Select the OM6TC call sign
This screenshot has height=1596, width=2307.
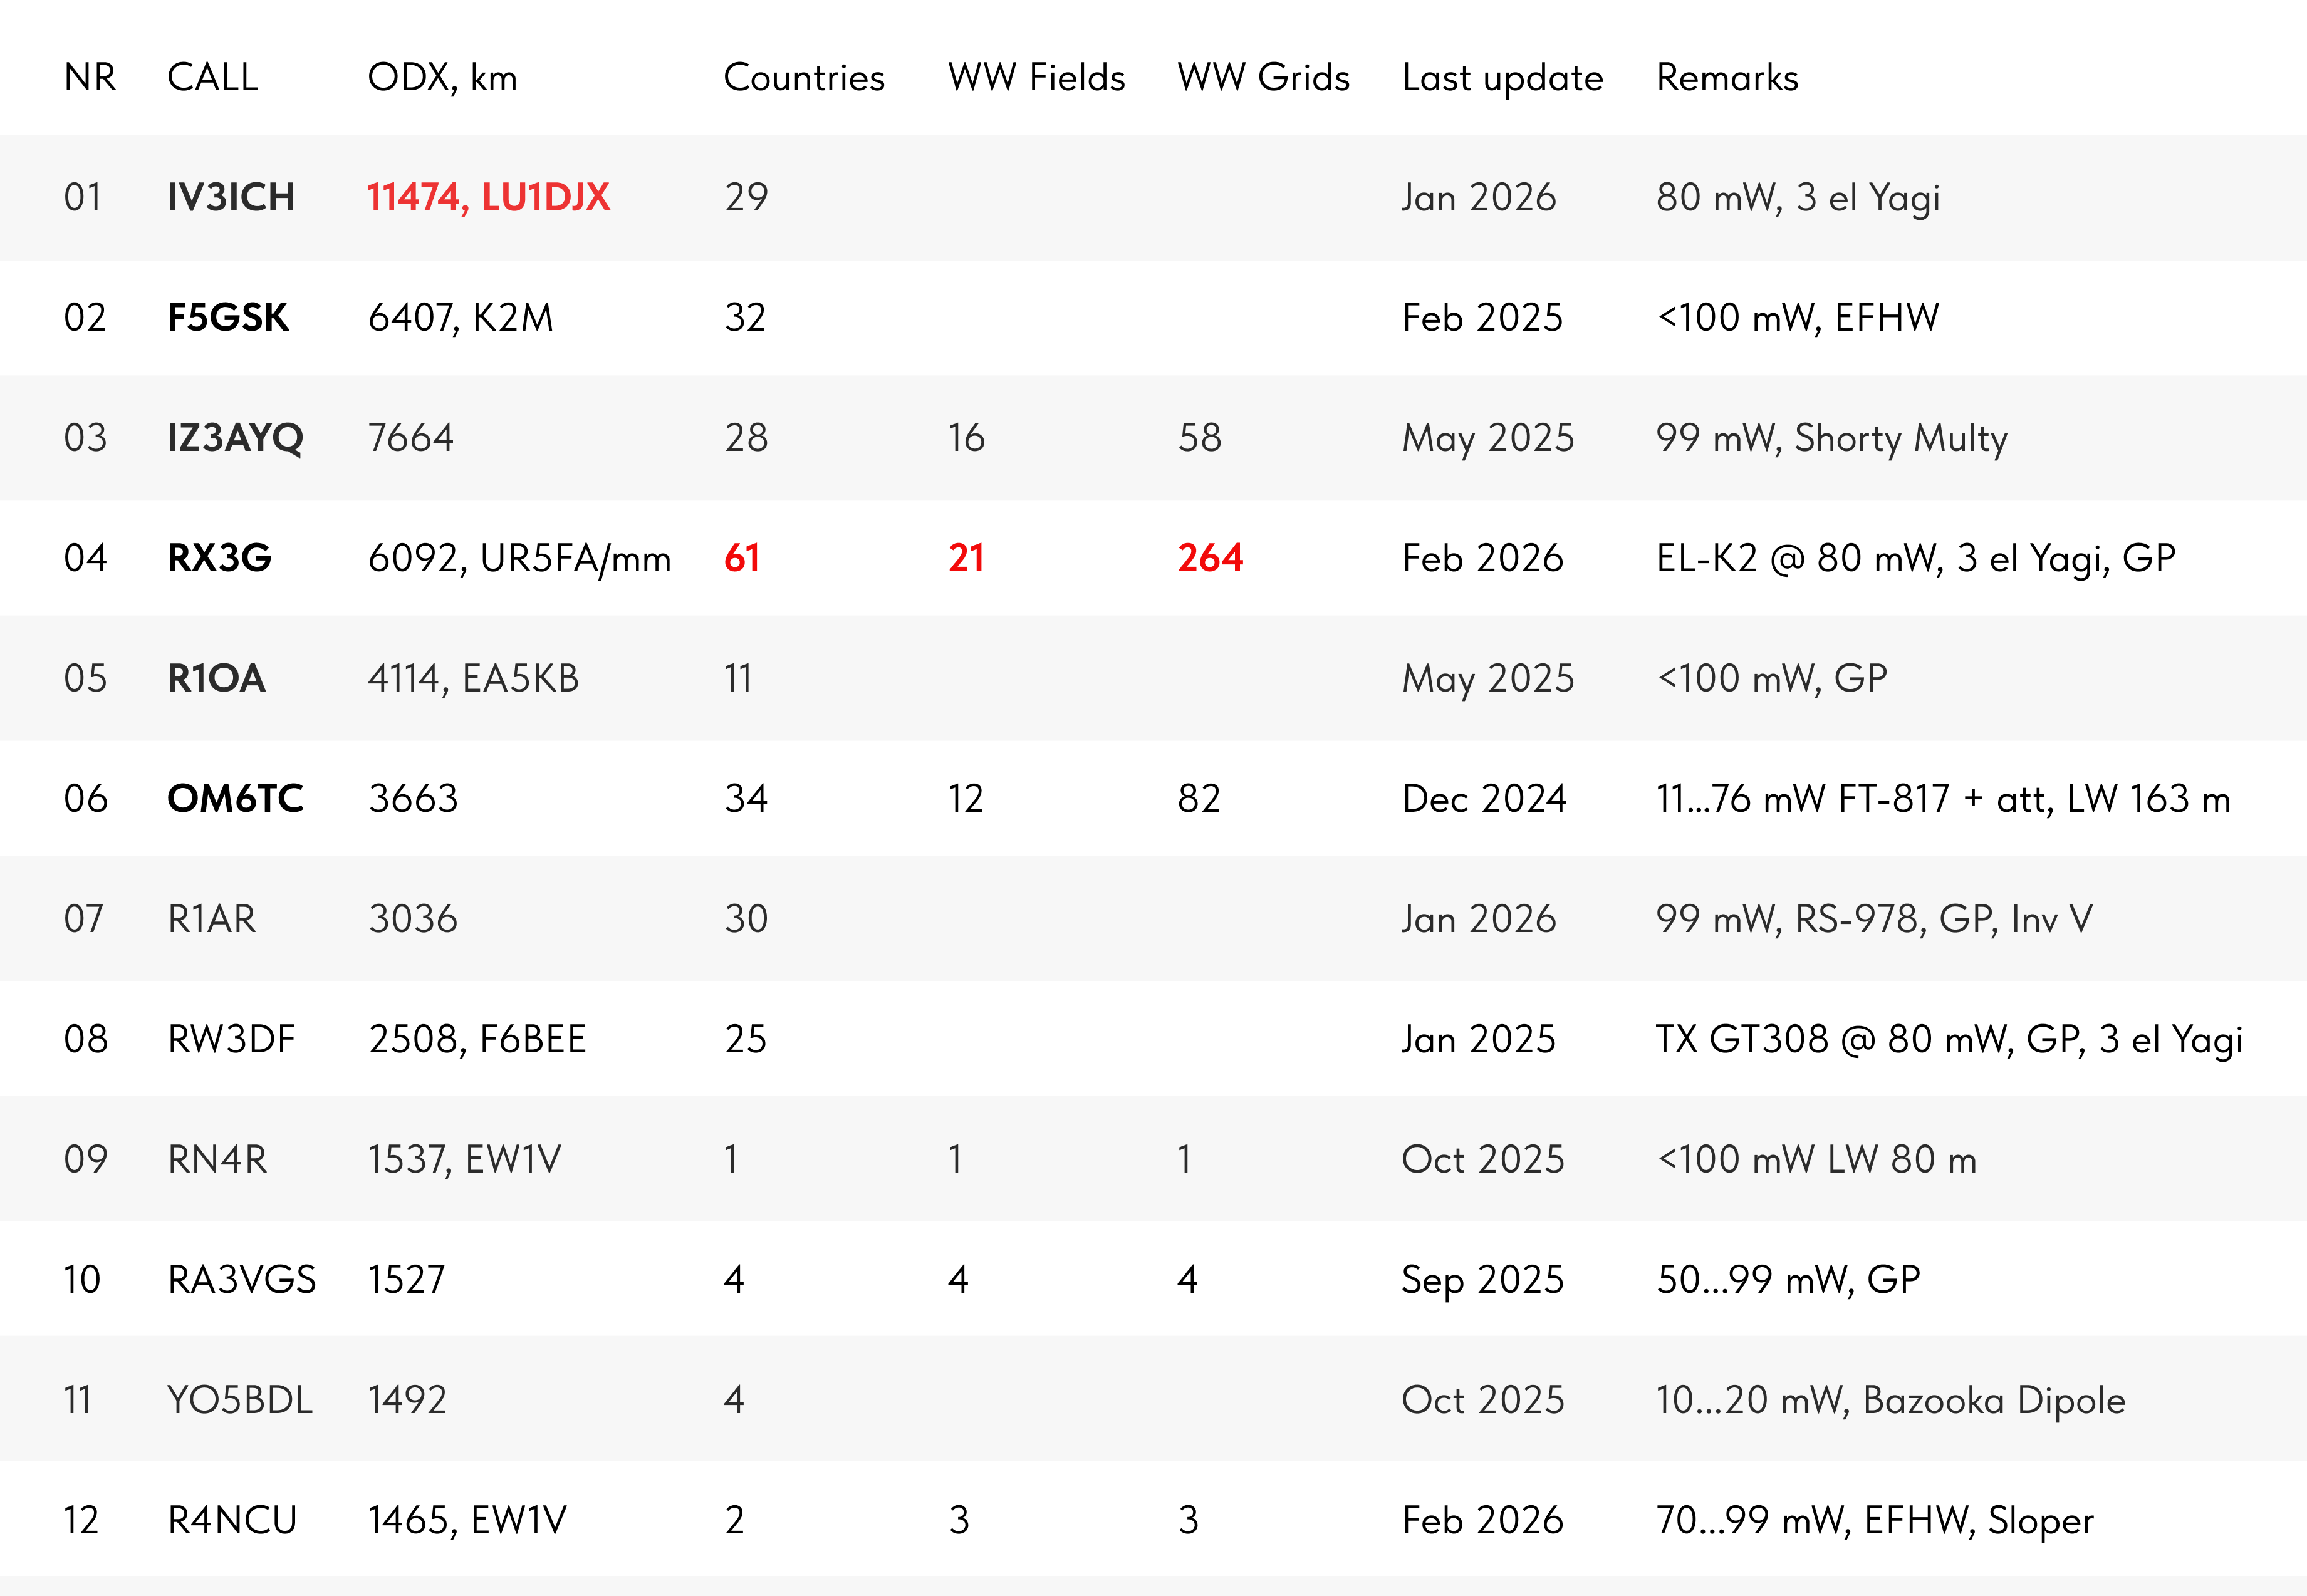[x=235, y=798]
